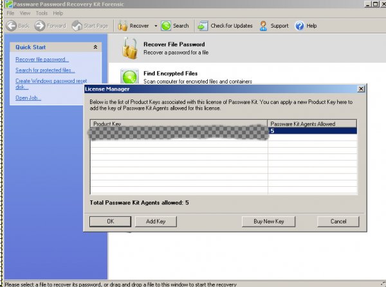
Task: Open the File menu
Action: pyautogui.click(x=10, y=13)
